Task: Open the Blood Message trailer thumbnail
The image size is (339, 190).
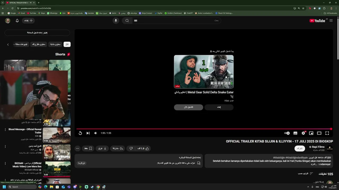Action: [x=57, y=135]
